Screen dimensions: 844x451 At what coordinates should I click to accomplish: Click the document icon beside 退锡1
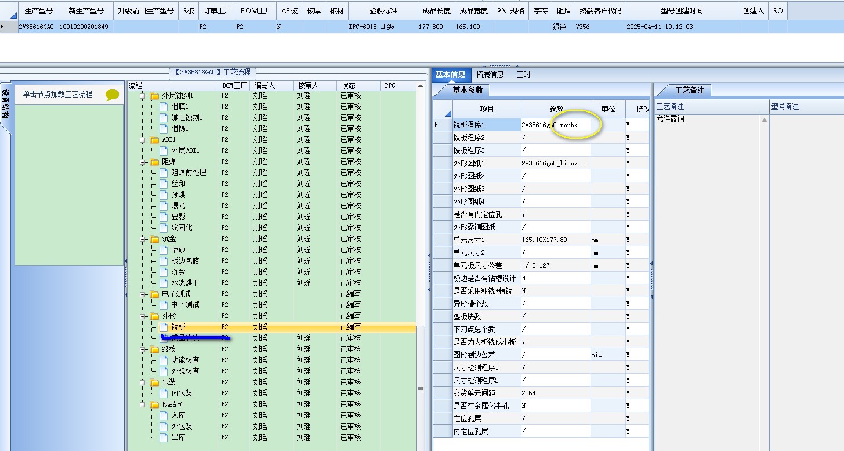[164, 128]
